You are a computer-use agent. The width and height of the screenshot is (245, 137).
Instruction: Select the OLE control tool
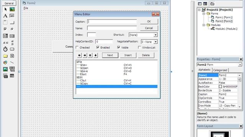click(5, 76)
